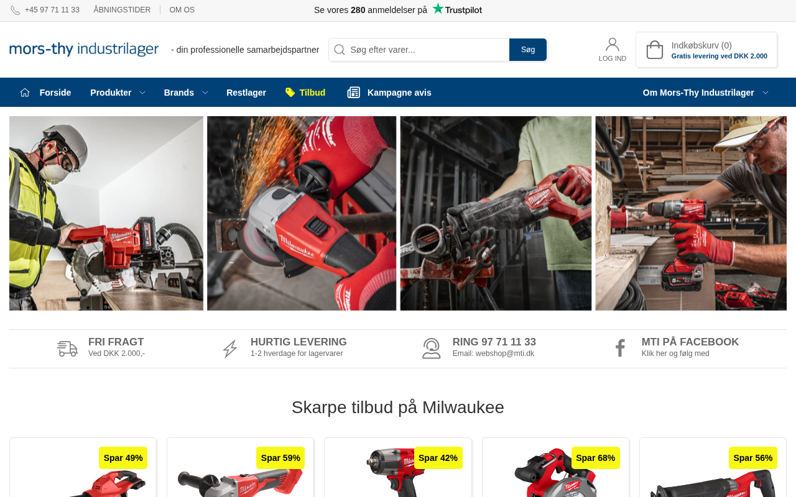Click the FRI FRAGT heading

(x=116, y=342)
